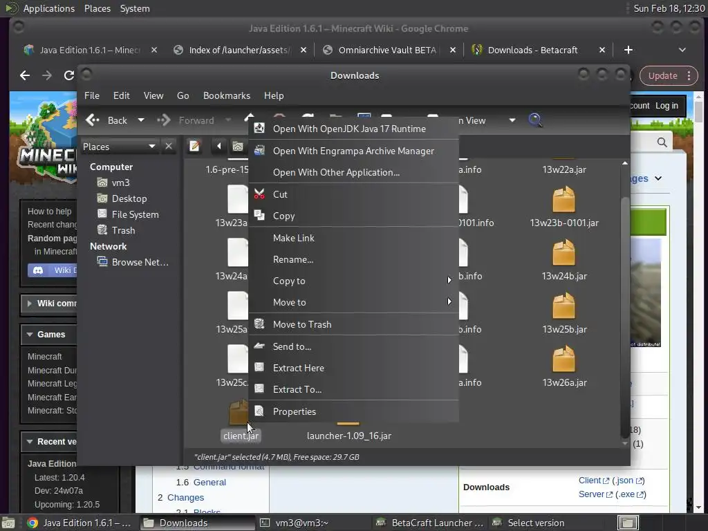The width and height of the screenshot is (708, 531).
Task: Click the Engrampa archive icon
Action: click(x=259, y=150)
